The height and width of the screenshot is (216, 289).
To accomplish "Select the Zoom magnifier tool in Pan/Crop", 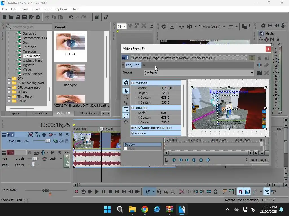I will point(126,97).
